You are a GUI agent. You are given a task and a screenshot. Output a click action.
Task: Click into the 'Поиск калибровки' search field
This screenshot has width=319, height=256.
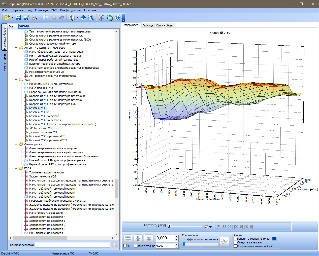point(73,245)
